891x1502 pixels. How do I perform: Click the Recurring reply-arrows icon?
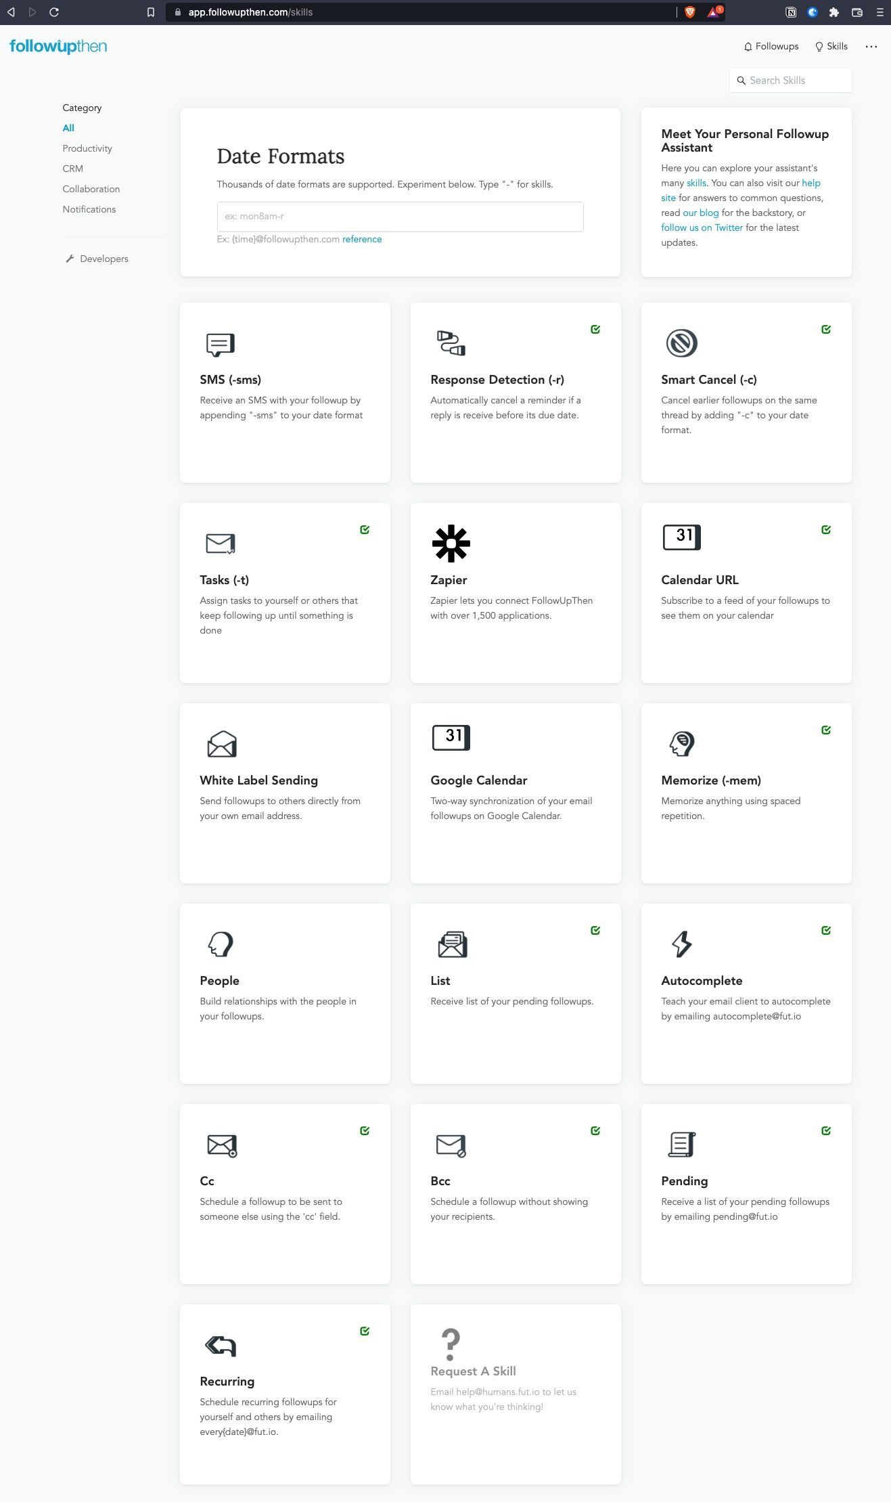click(x=221, y=1345)
